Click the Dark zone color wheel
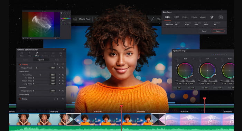This screenshot has width=242, height=131. [x=207, y=71]
